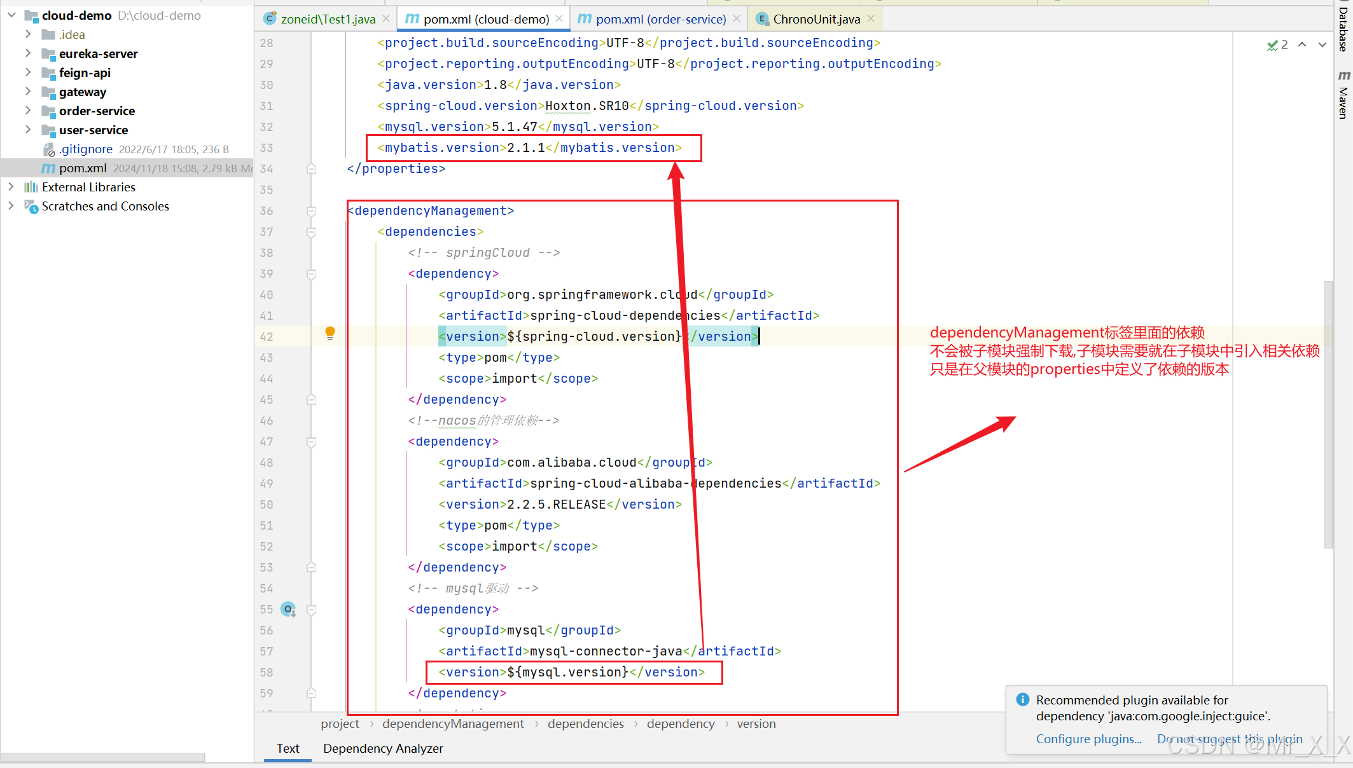The image size is (1353, 768).
Task: Toggle fold marker at line 39 dependency
Action: pyautogui.click(x=312, y=274)
